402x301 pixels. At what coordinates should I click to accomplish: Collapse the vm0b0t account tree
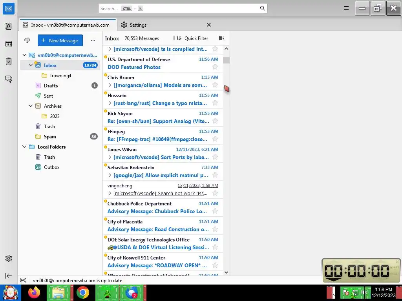click(24, 55)
